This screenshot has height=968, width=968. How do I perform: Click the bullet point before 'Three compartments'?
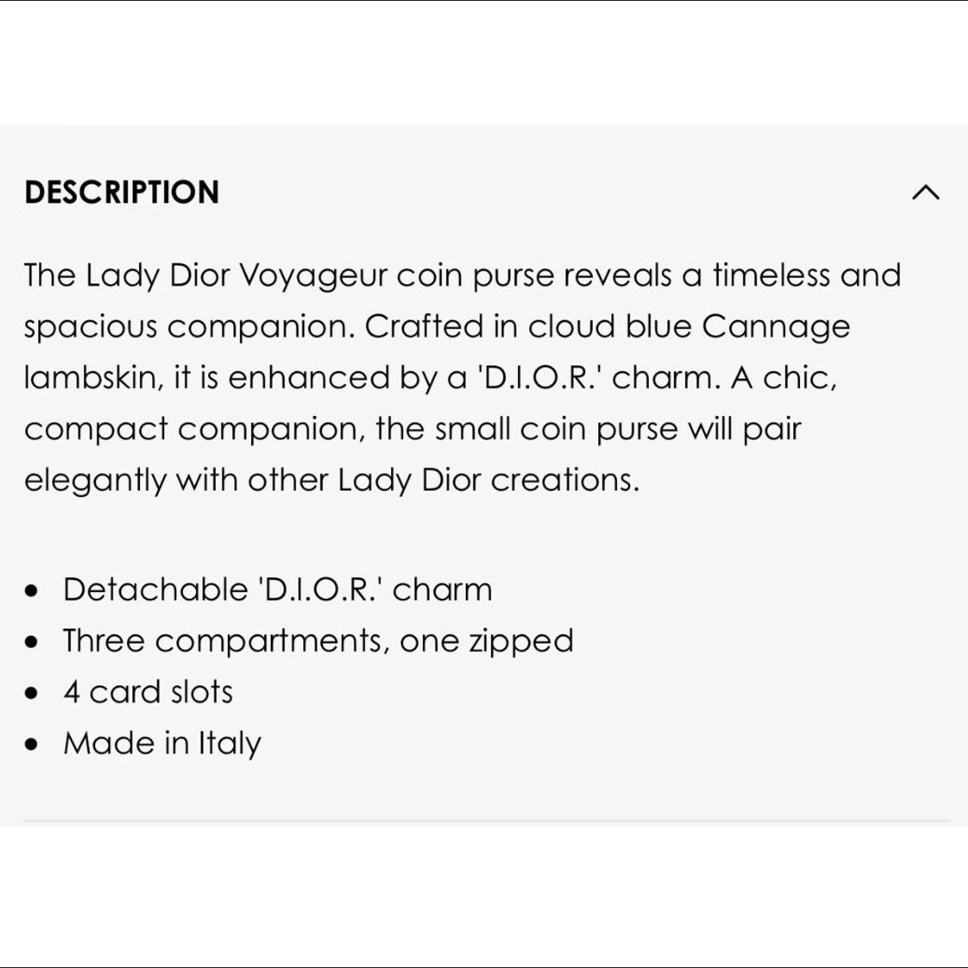point(31,642)
